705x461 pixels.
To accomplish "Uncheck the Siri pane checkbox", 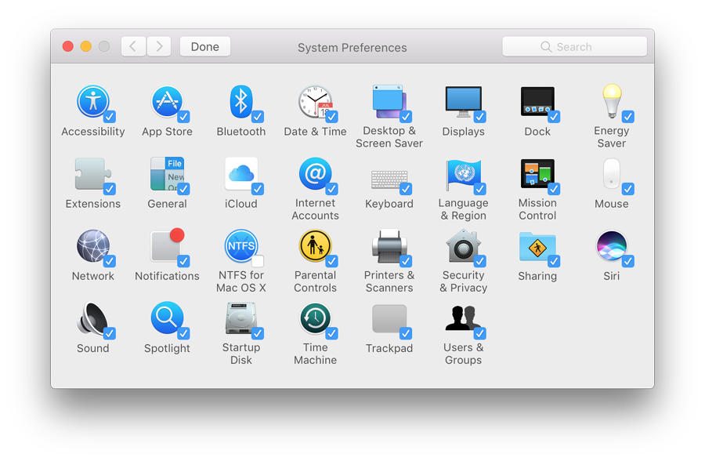I will pyautogui.click(x=628, y=261).
